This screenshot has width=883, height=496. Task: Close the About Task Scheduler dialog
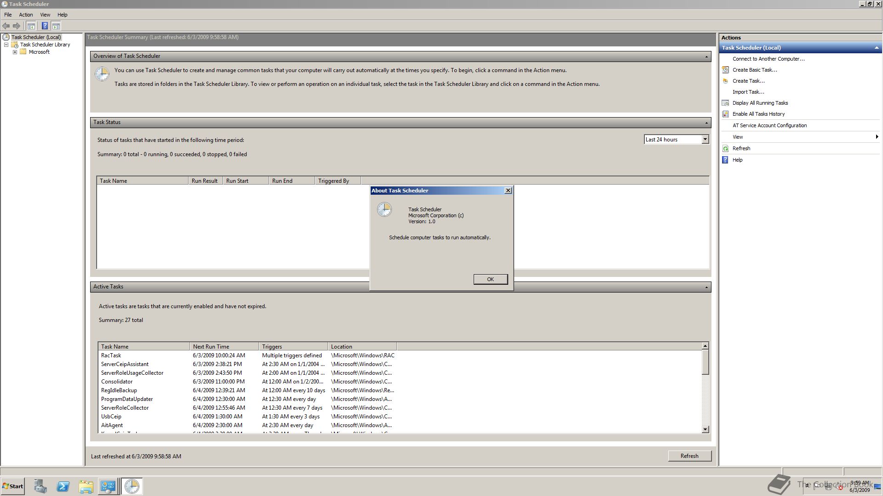(x=508, y=191)
